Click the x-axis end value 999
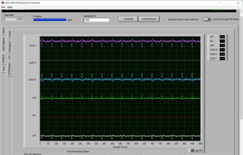 click(200, 144)
